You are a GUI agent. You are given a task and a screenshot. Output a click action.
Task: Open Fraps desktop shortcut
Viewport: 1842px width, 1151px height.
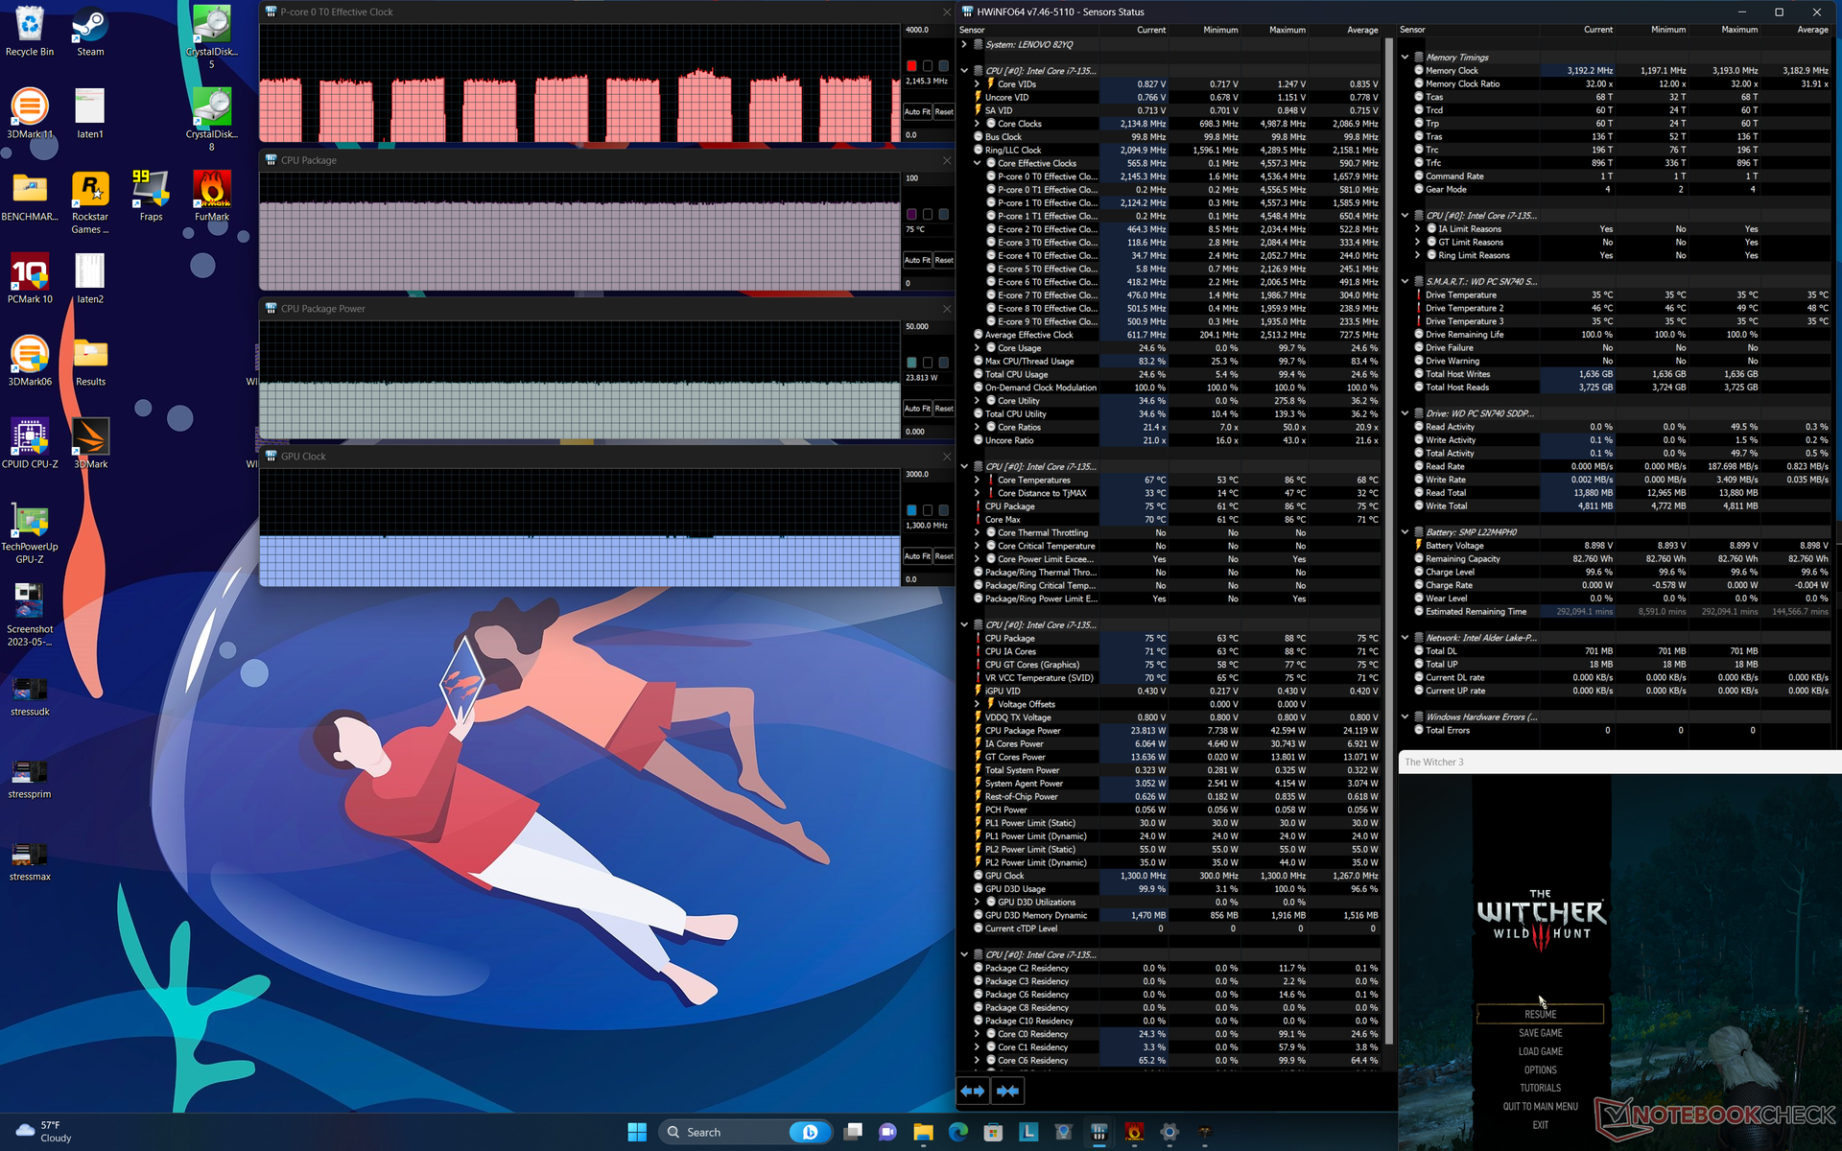151,197
